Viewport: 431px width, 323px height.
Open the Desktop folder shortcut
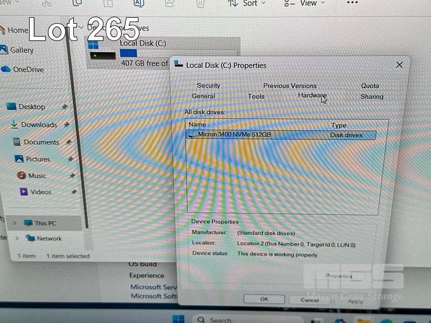(x=11, y=107)
